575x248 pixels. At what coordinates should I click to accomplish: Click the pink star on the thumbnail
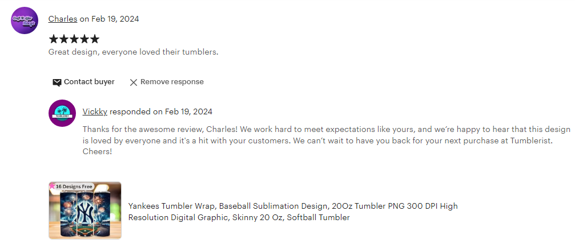coord(52,185)
